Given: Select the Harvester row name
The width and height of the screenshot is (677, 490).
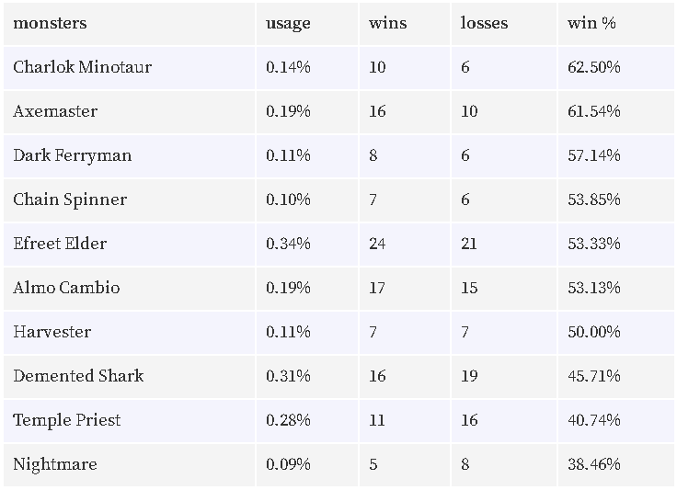Looking at the screenshot, I should (x=52, y=332).
